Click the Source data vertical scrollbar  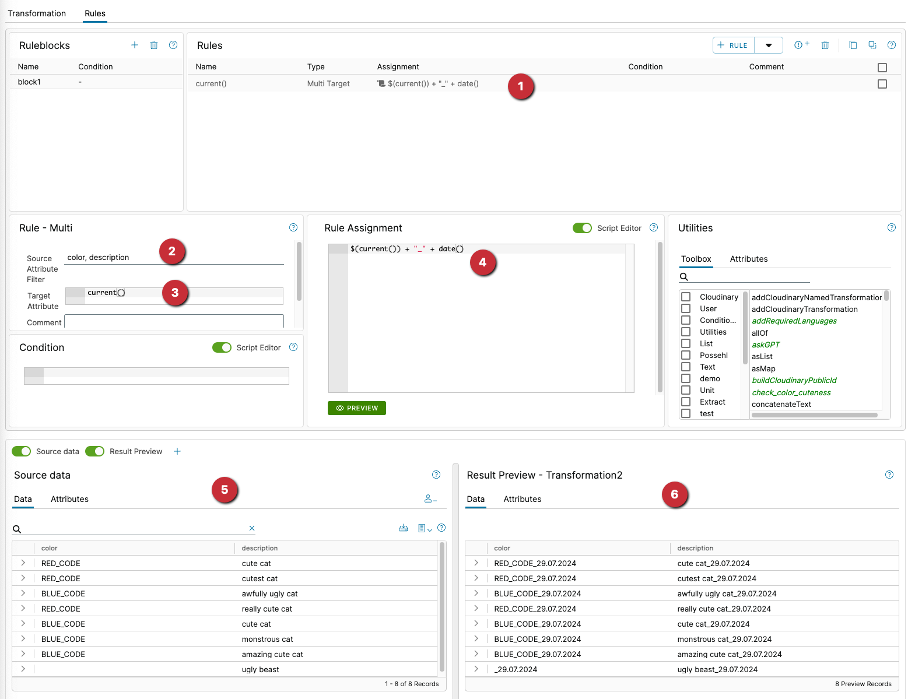click(442, 606)
